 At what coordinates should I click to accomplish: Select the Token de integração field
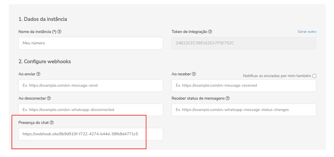(x=244, y=43)
